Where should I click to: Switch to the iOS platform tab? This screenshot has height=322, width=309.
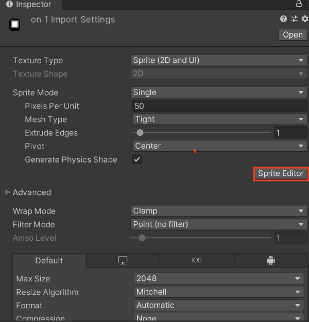point(197,260)
